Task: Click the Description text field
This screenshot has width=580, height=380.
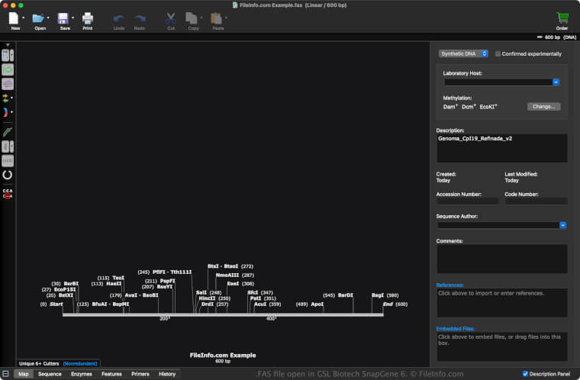Action: (501, 149)
